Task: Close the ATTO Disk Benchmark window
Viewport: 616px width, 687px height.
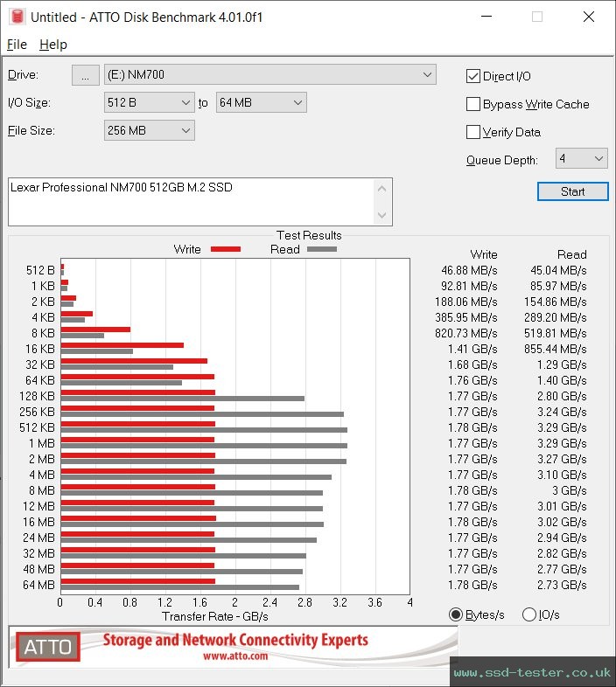Action: (x=588, y=17)
